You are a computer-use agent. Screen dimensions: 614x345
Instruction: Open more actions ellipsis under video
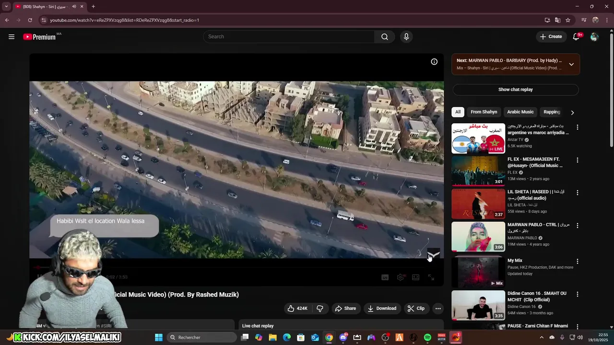click(x=438, y=309)
